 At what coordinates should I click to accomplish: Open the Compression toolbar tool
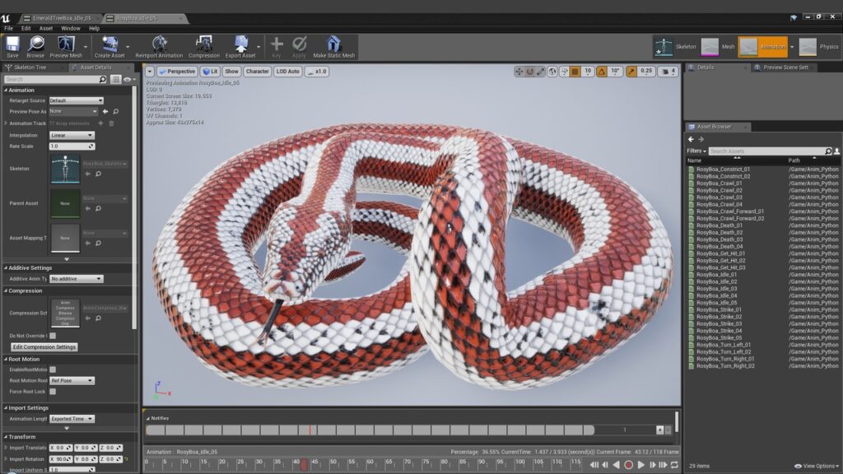204,45
